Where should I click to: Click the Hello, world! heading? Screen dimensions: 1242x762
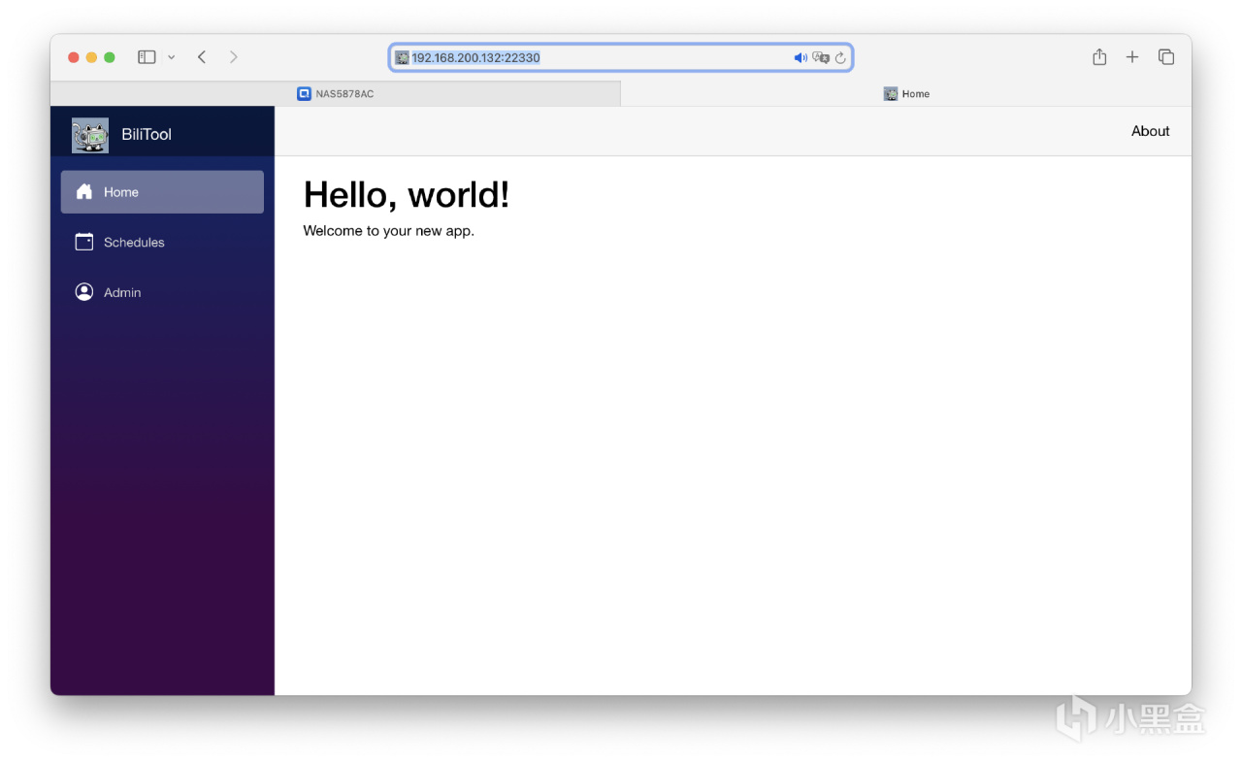407,195
